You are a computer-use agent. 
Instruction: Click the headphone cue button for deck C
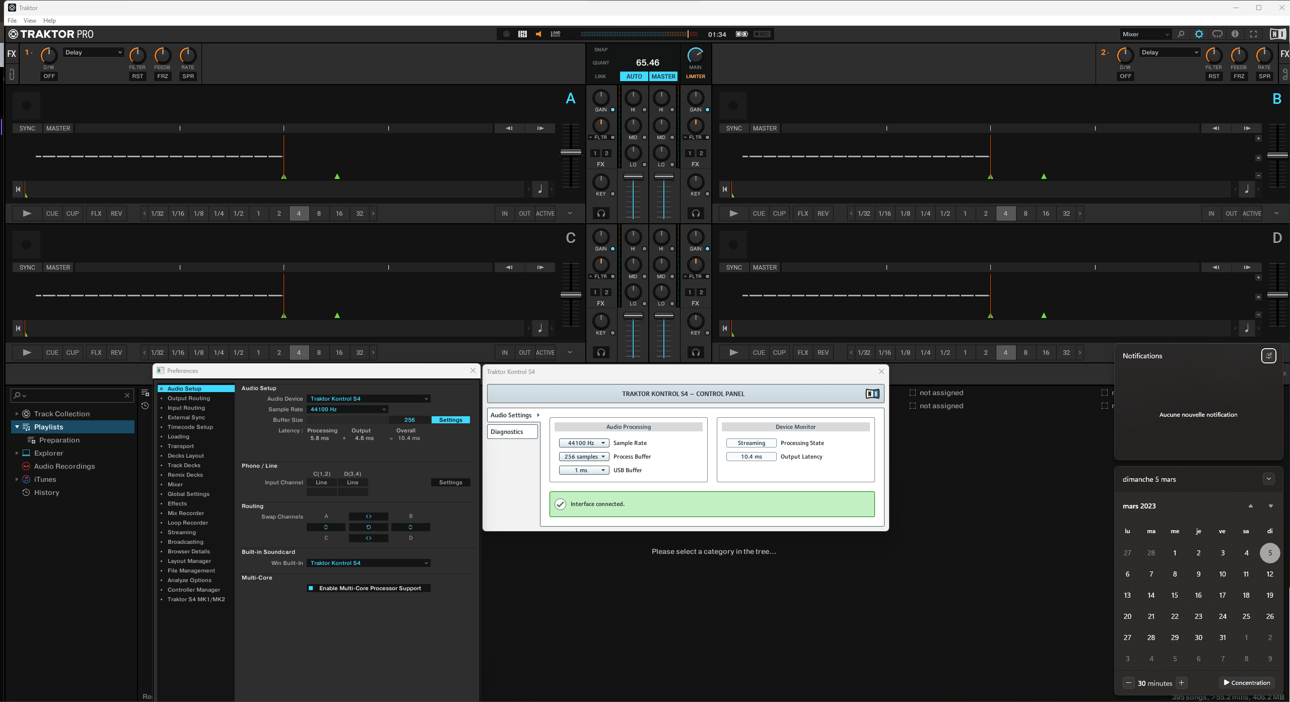click(x=601, y=353)
